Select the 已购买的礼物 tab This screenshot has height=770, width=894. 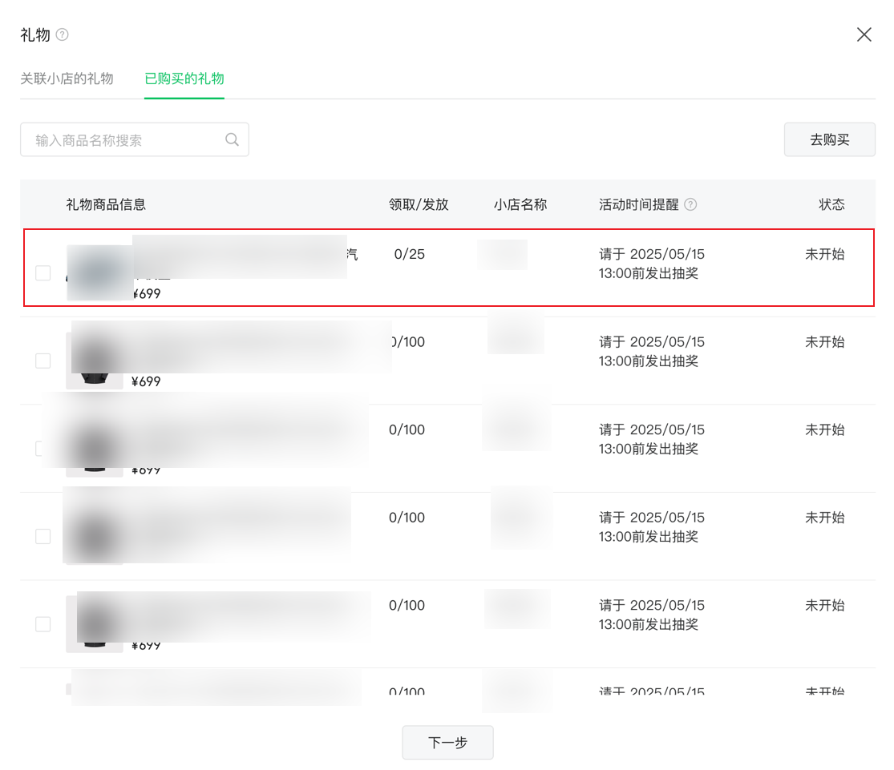pyautogui.click(x=184, y=79)
